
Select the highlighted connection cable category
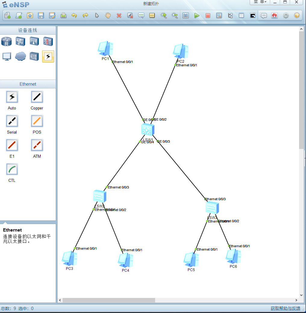click(x=48, y=56)
